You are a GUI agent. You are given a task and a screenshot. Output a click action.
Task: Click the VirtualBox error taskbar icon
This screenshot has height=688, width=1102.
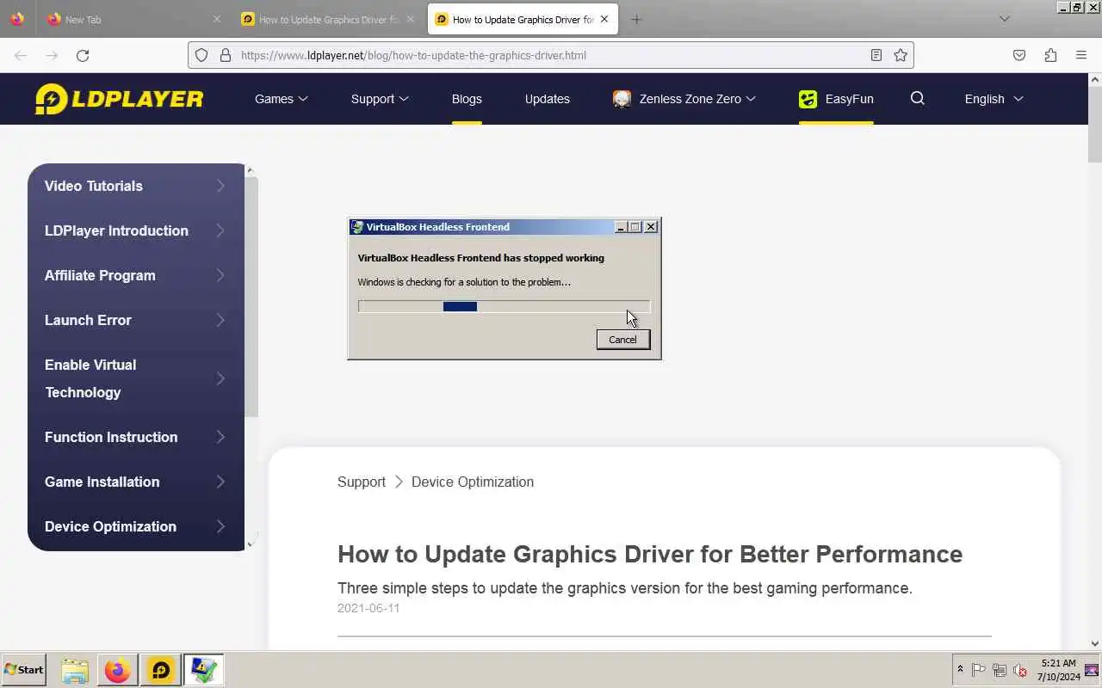point(204,670)
